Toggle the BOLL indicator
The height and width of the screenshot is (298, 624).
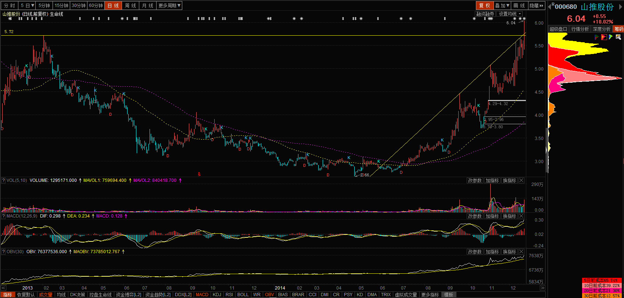point(243,295)
